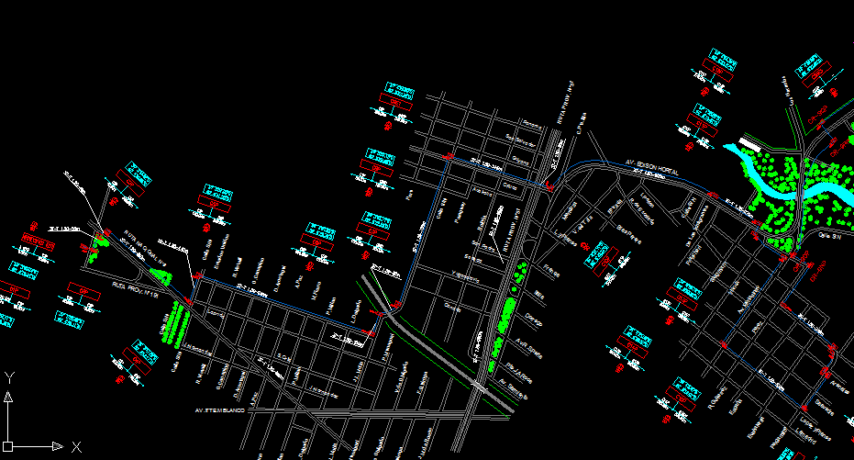The image size is (854, 460).
Task: Select the Calle S/N label right of river
Action: 829,236
